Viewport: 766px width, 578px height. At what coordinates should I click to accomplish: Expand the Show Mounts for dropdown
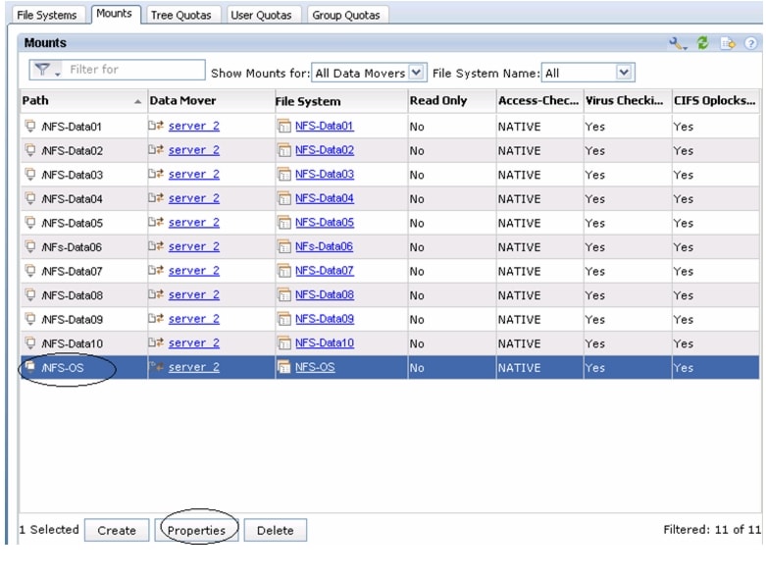(417, 73)
